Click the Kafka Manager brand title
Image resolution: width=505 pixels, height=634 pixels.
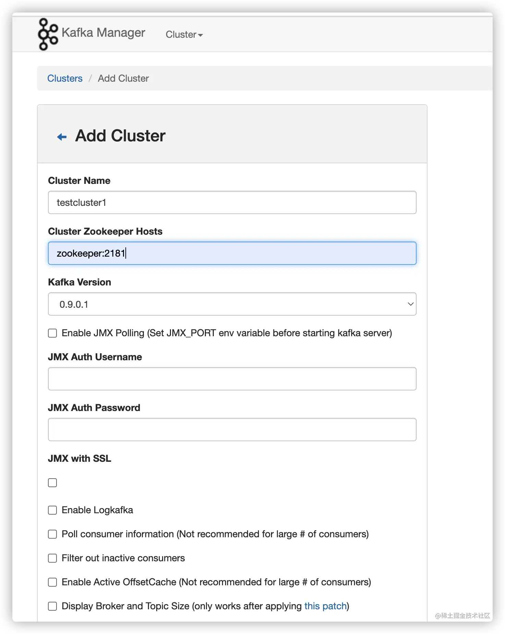click(x=103, y=33)
